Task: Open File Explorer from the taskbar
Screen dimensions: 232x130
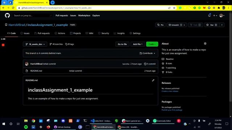Action: 26,121
